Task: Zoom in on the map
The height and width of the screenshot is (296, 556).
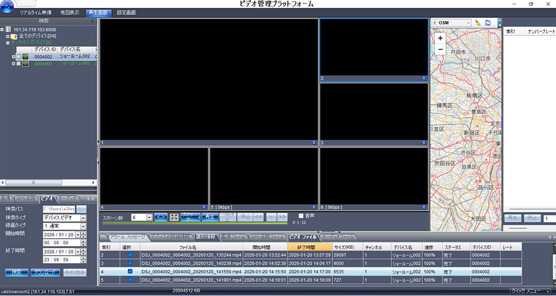Action: pyautogui.click(x=440, y=38)
